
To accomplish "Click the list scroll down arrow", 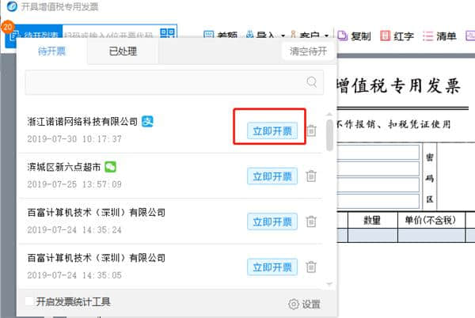I will click(x=329, y=284).
